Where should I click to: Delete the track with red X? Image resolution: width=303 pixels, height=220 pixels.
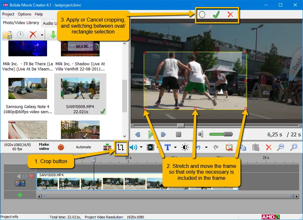pos(32,176)
